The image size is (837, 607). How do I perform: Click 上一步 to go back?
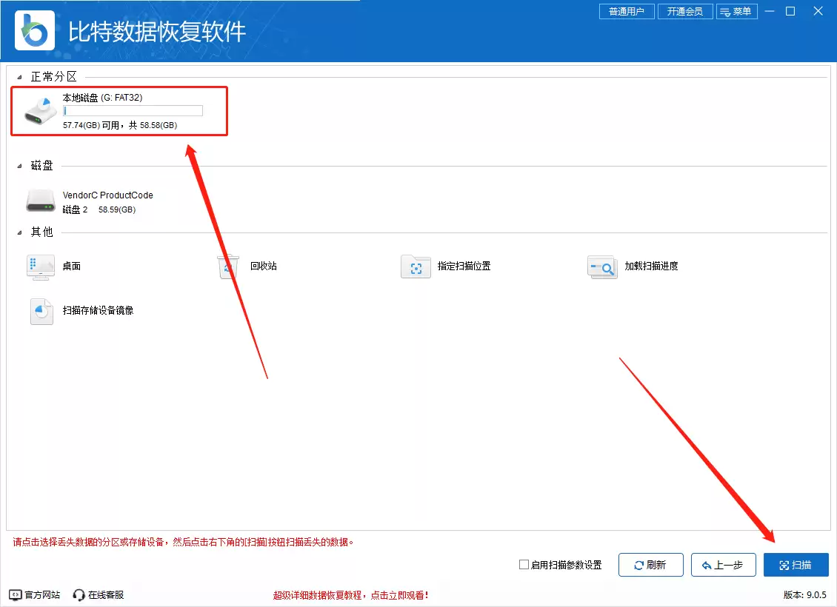723,564
